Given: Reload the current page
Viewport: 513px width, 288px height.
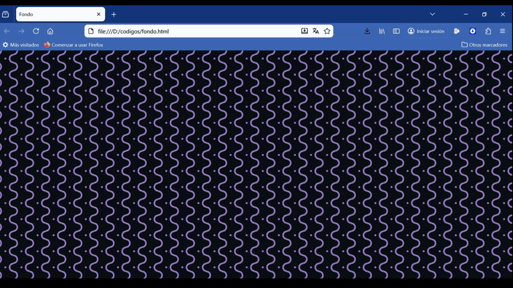Looking at the screenshot, I should 36,31.
